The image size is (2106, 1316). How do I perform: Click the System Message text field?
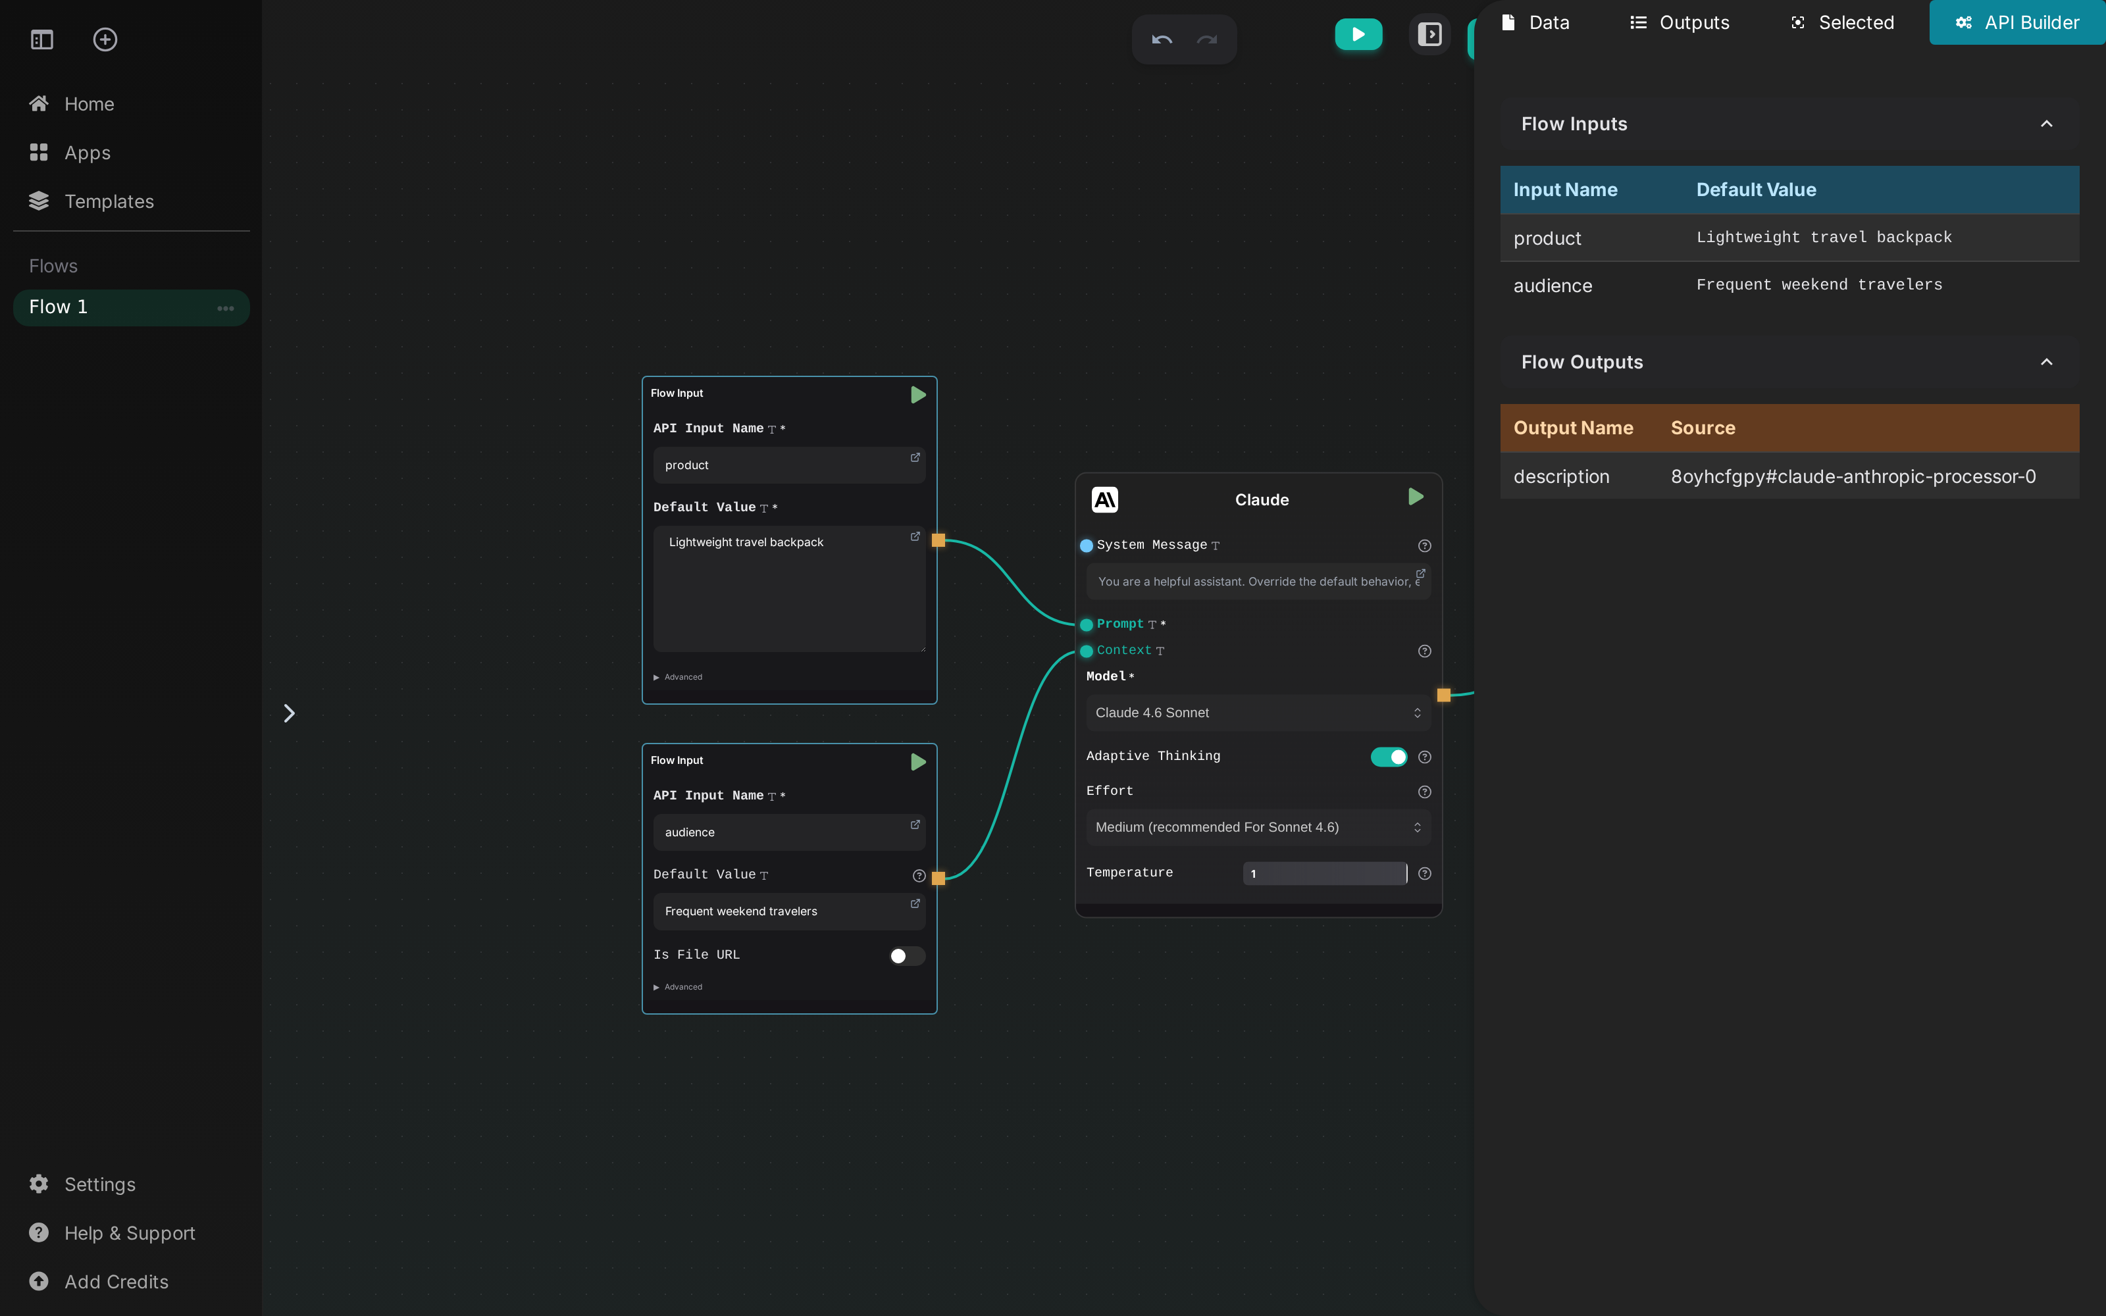pyautogui.click(x=1258, y=582)
